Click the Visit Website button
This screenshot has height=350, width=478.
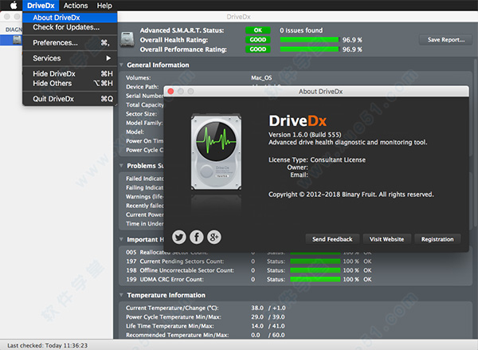click(x=386, y=239)
